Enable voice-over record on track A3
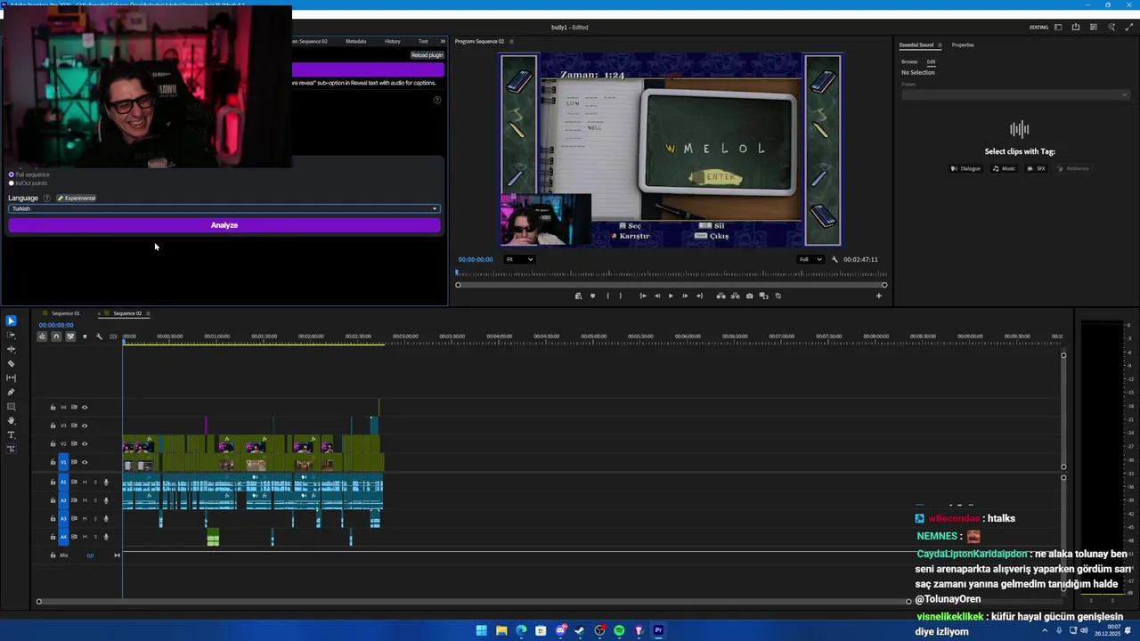 [x=106, y=518]
